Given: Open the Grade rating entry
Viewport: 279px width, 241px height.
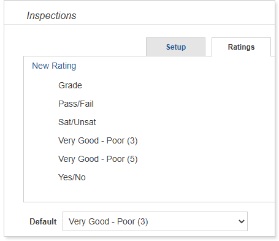Looking at the screenshot, I should (x=70, y=85).
